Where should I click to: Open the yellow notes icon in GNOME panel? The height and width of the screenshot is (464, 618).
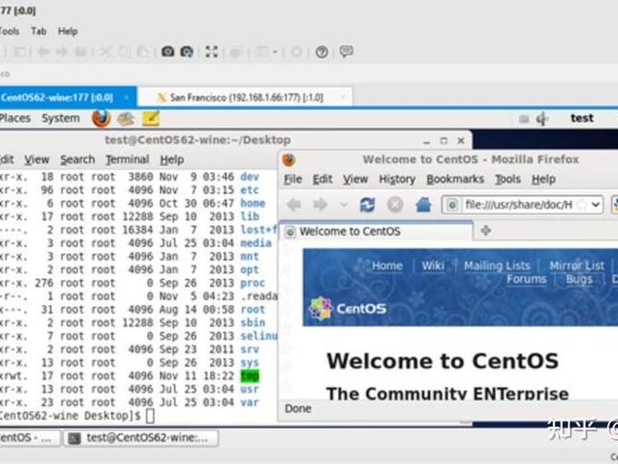pyautogui.click(x=151, y=119)
